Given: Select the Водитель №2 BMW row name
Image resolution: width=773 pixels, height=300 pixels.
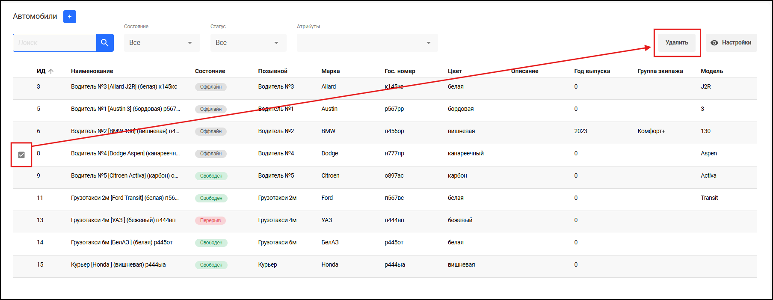Looking at the screenshot, I should click(x=125, y=131).
